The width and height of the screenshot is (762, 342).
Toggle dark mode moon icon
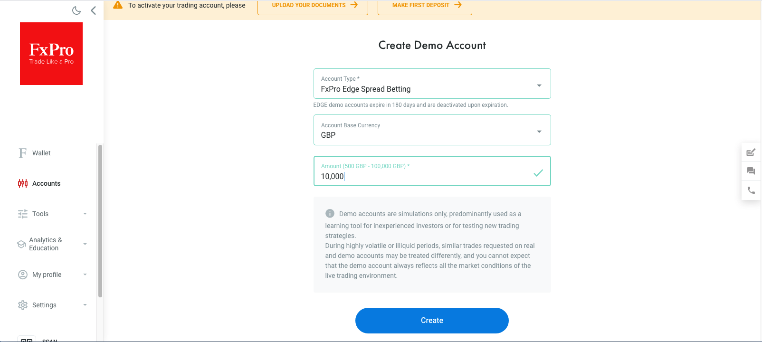point(76,10)
